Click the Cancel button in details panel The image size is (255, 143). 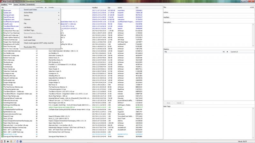(179, 103)
